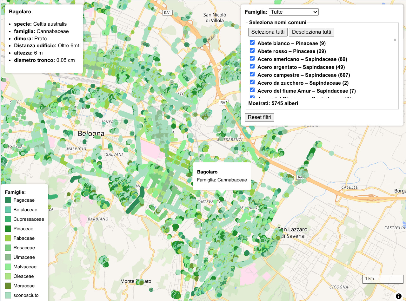Click the Bologna city label on map
The height and width of the screenshot is (301, 406).
pos(91,134)
